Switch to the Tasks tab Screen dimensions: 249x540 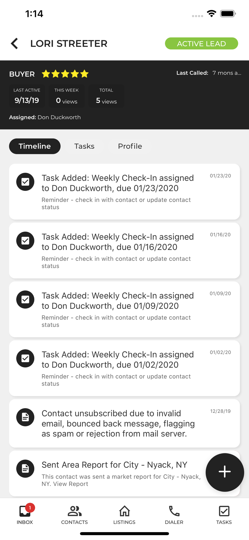click(x=84, y=146)
